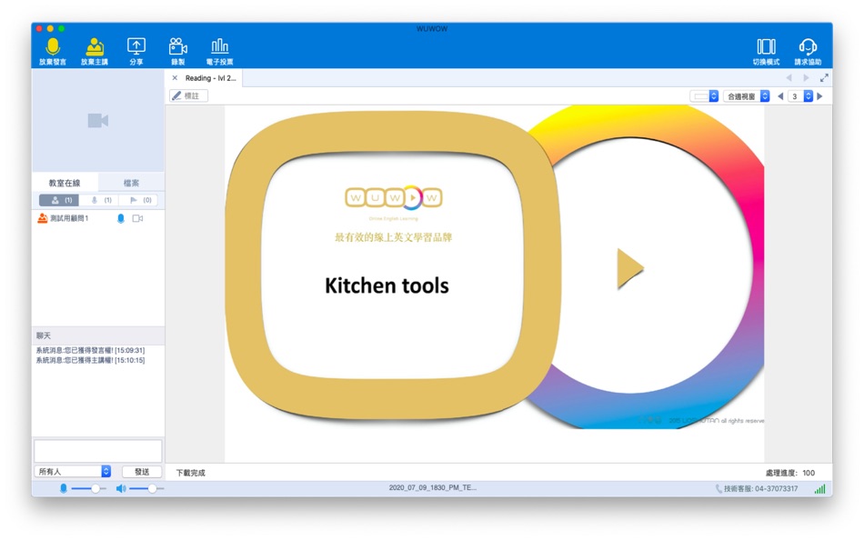Click the green signal strength icon
This screenshot has height=540, width=864.
(820, 489)
